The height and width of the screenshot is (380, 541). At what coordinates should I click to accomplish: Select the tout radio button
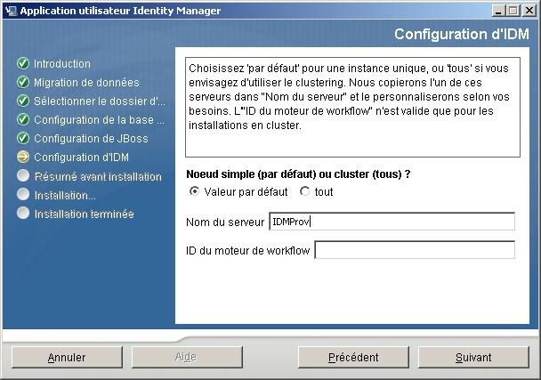(x=304, y=191)
